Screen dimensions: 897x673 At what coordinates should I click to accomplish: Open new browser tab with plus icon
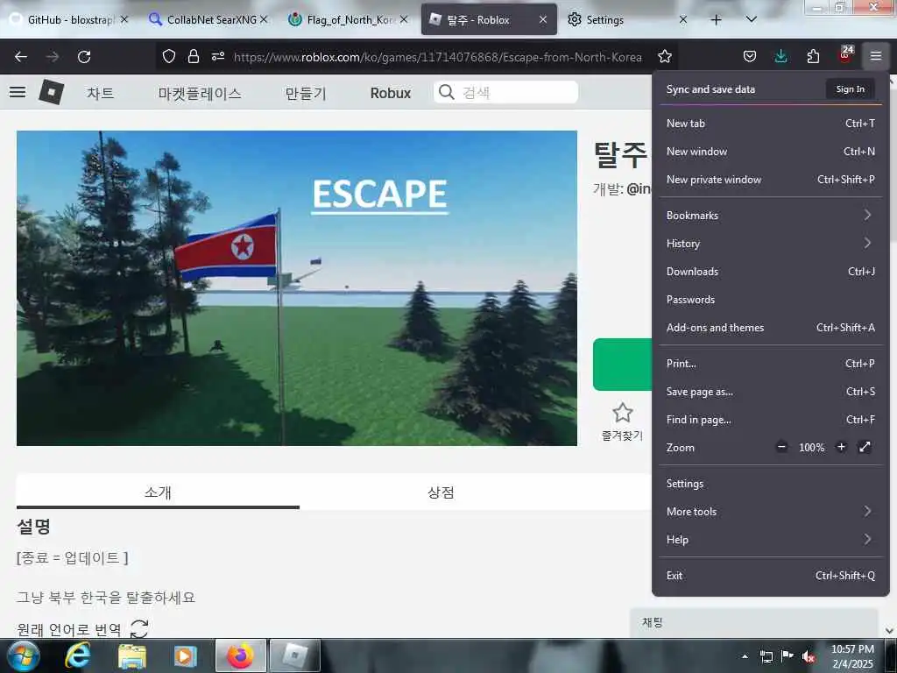[x=716, y=20]
